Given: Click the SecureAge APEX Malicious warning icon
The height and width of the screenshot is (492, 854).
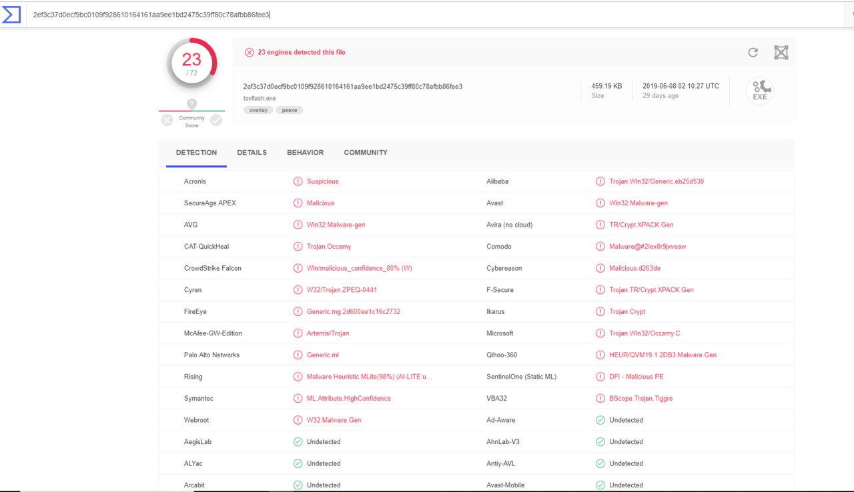Looking at the screenshot, I should click(298, 203).
